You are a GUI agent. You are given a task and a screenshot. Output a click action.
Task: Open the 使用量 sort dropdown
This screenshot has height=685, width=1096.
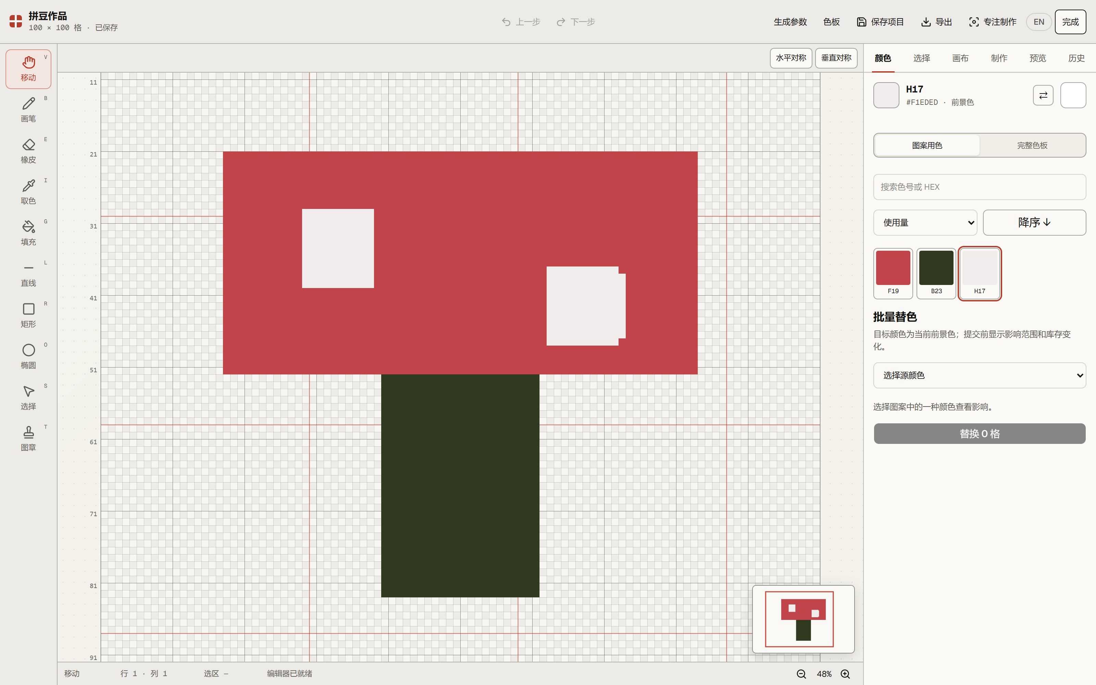coord(925,222)
